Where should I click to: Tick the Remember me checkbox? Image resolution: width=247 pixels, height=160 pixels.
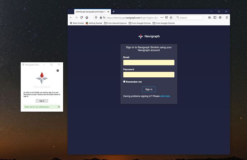pyautogui.click(x=124, y=82)
